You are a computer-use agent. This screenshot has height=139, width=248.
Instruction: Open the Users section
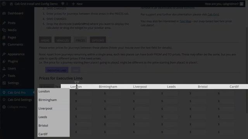tap(12, 68)
